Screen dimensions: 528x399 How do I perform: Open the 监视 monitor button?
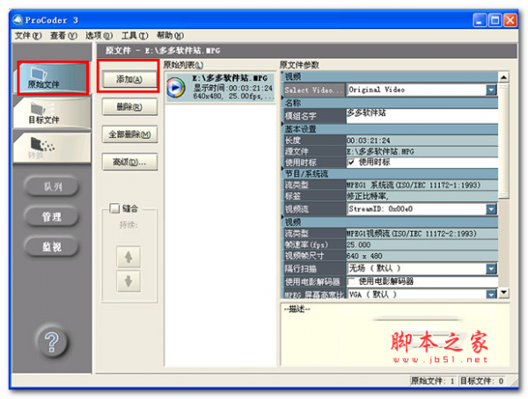pyautogui.click(x=52, y=247)
